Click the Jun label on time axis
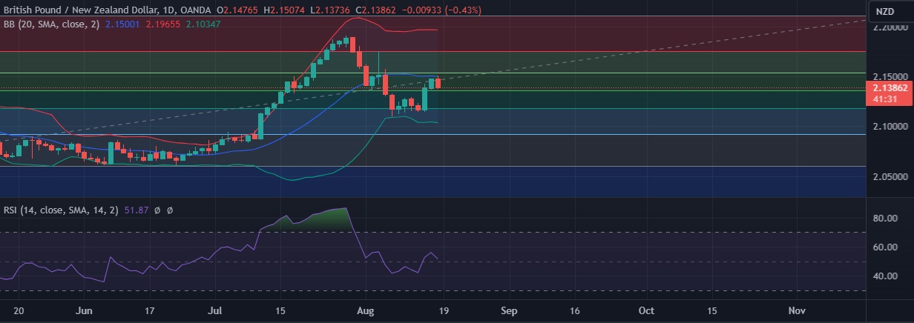The image size is (914, 323). (85, 311)
